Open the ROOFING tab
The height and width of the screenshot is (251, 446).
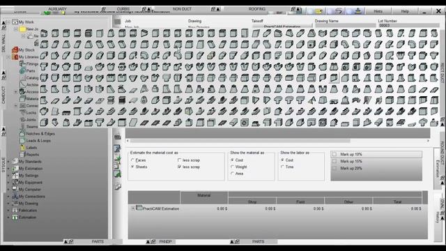coord(257,9)
